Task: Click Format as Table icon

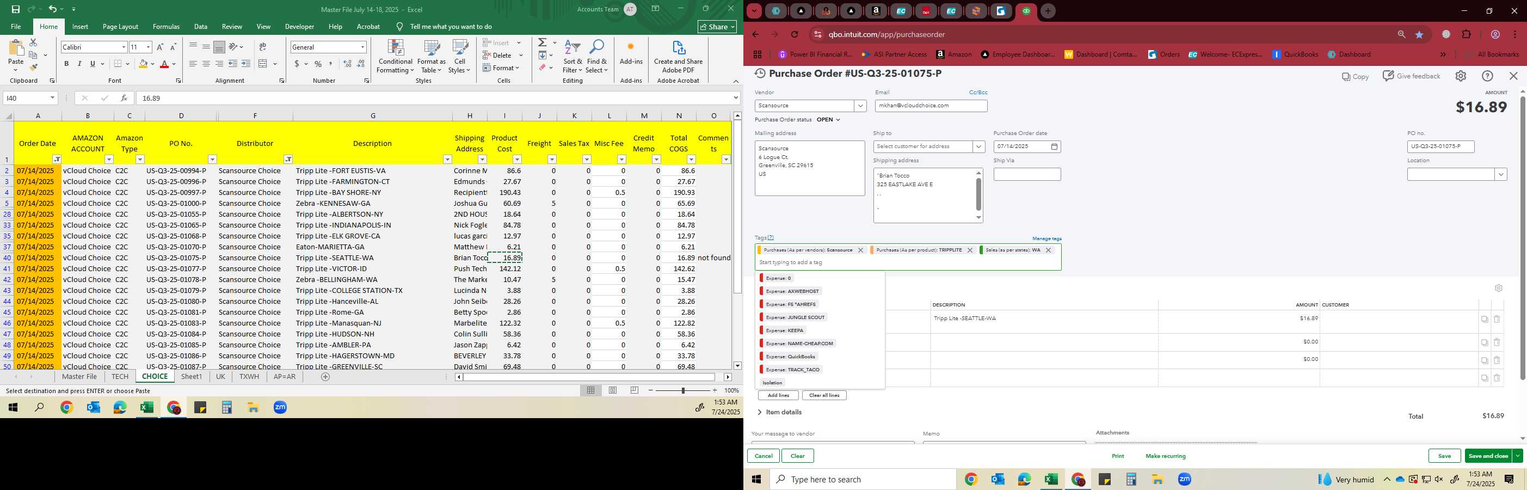Action: pos(431,57)
